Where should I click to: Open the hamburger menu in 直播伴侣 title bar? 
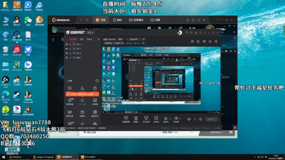click(x=204, y=33)
